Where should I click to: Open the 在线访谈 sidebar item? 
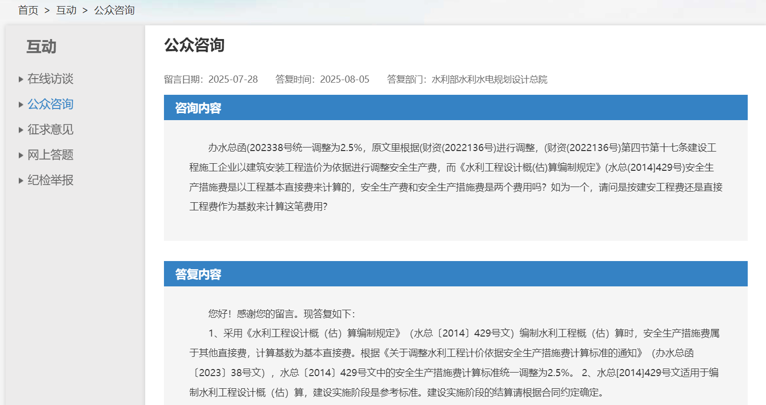point(50,79)
